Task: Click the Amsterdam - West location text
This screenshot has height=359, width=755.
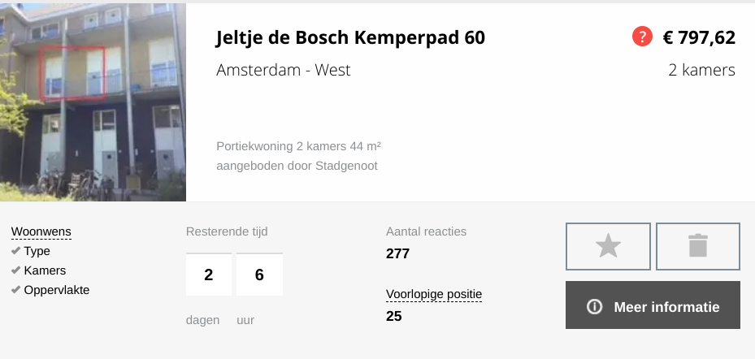Action: [x=283, y=71]
